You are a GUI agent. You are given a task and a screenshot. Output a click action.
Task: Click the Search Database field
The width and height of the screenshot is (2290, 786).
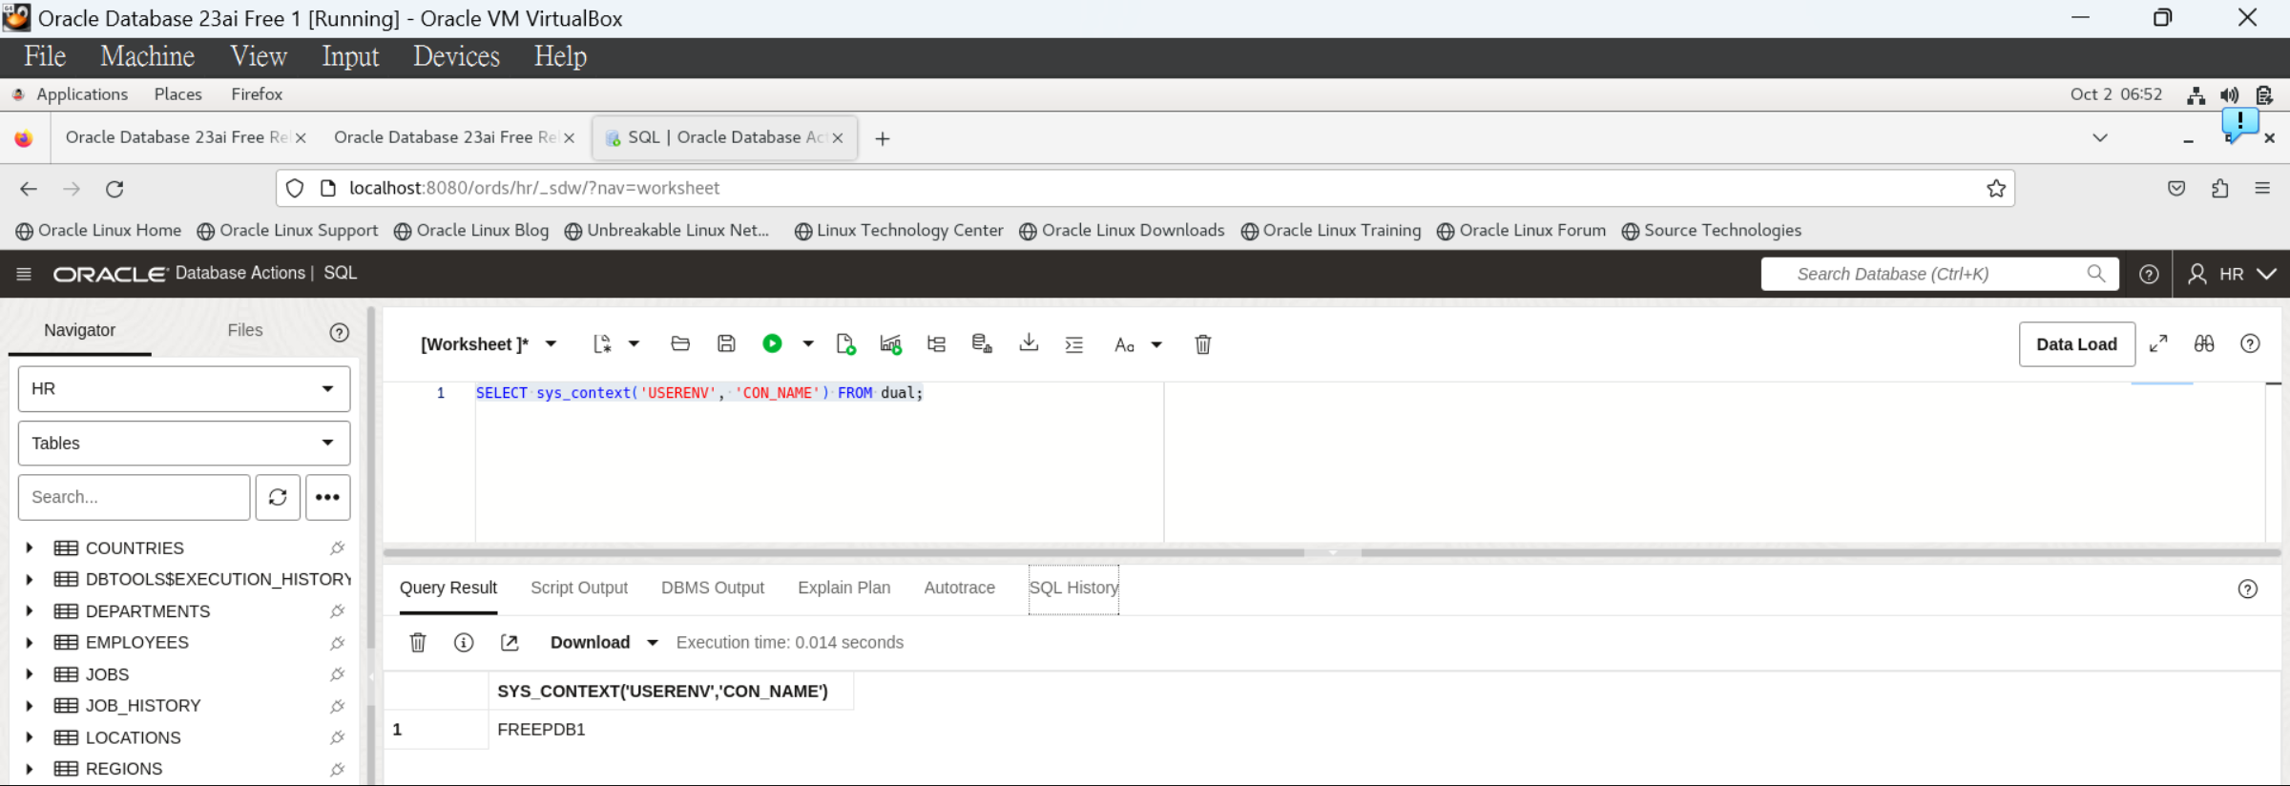[1940, 274]
